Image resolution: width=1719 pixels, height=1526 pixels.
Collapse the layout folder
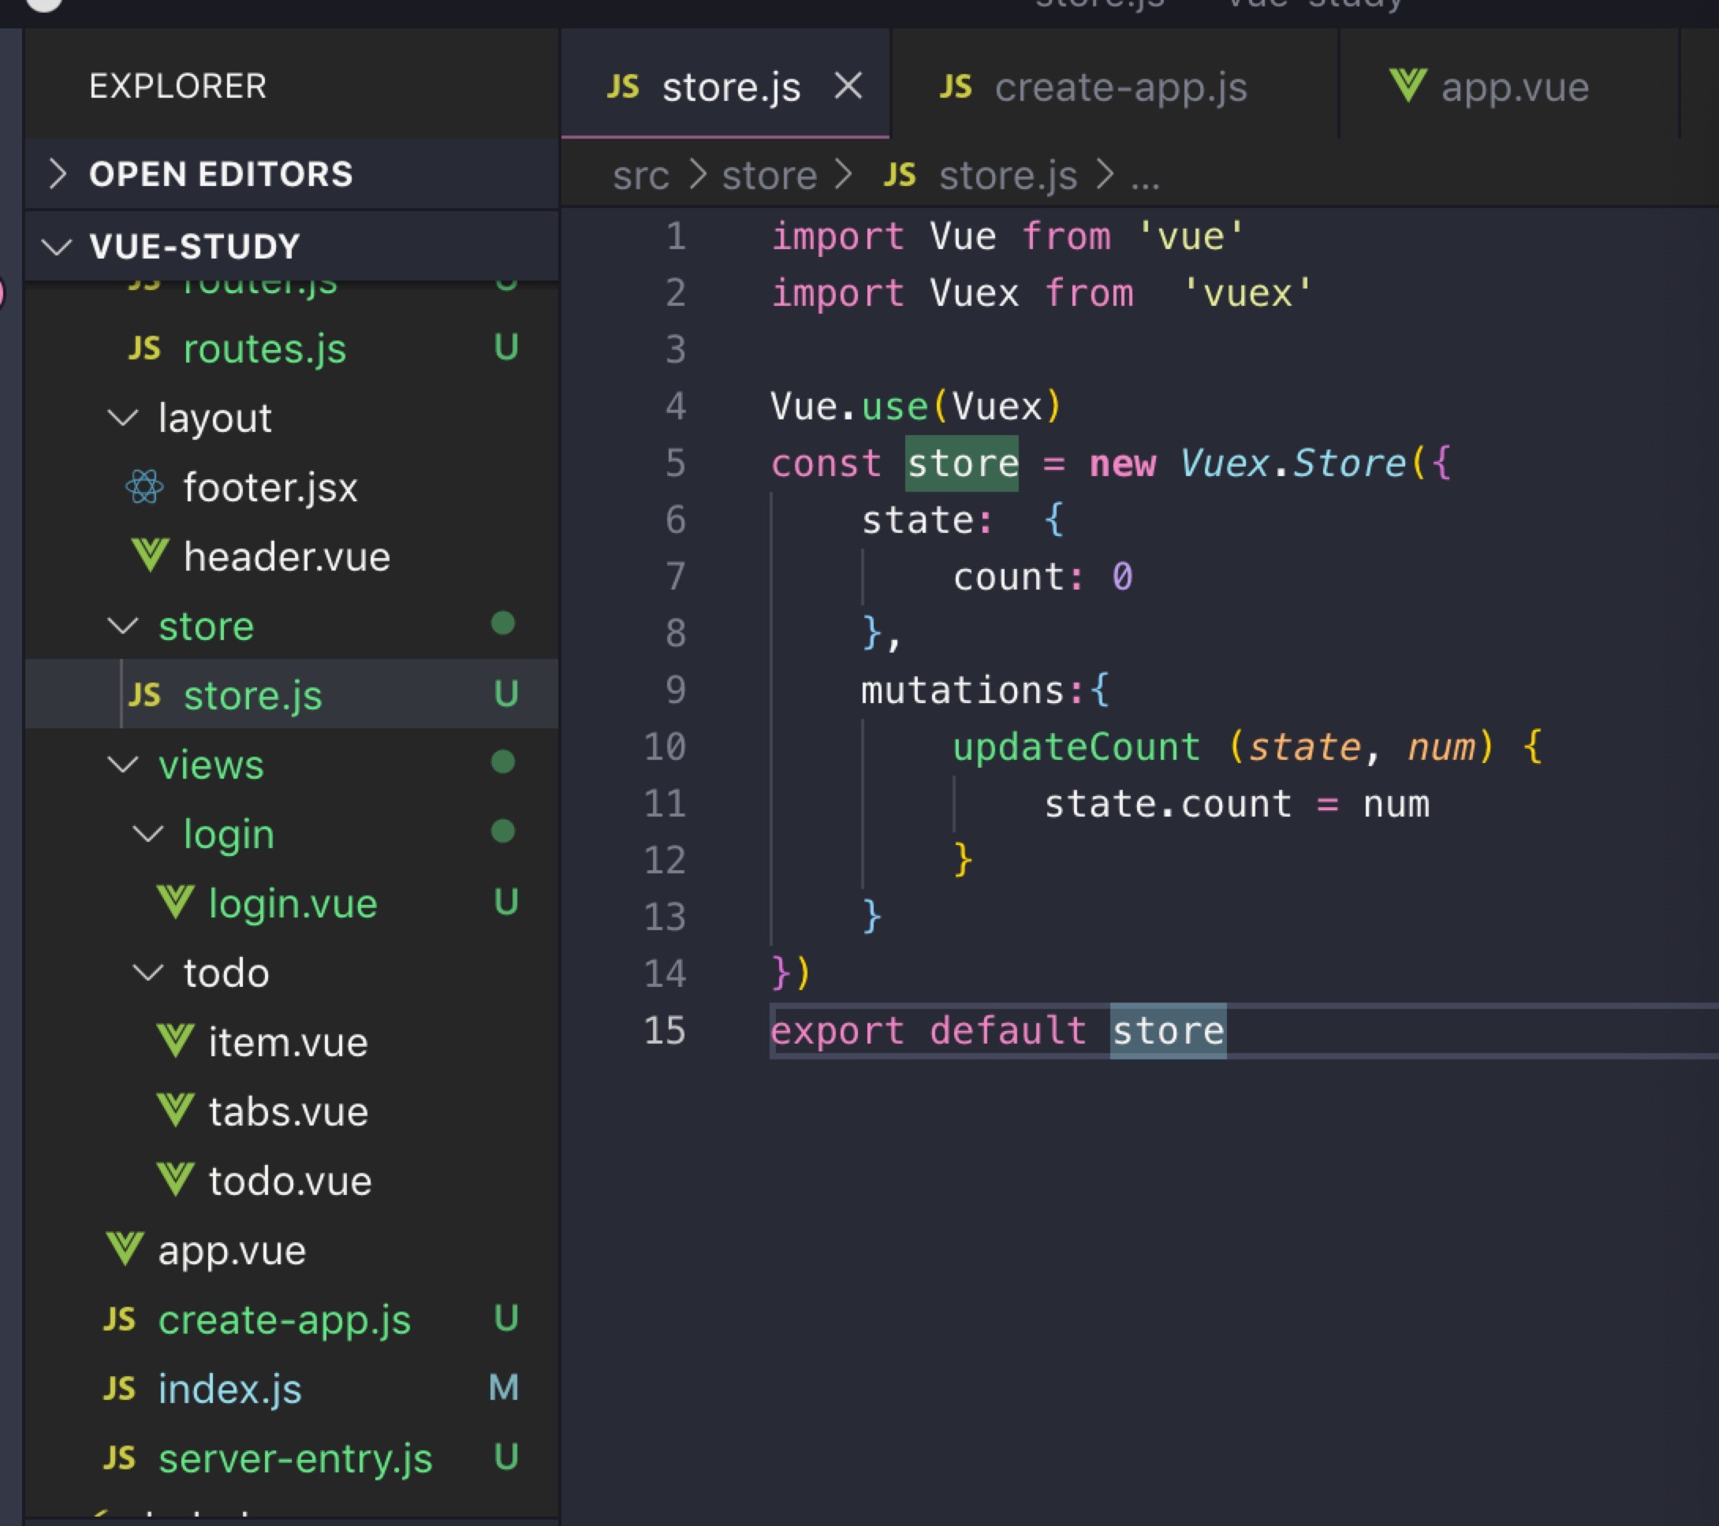coord(124,418)
